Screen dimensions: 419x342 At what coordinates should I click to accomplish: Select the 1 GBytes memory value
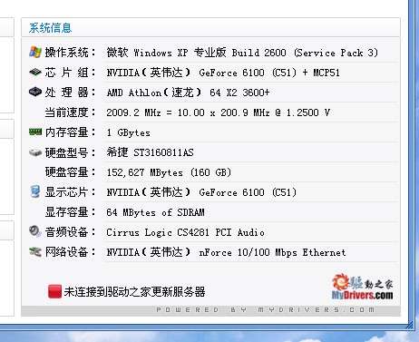[x=128, y=132]
